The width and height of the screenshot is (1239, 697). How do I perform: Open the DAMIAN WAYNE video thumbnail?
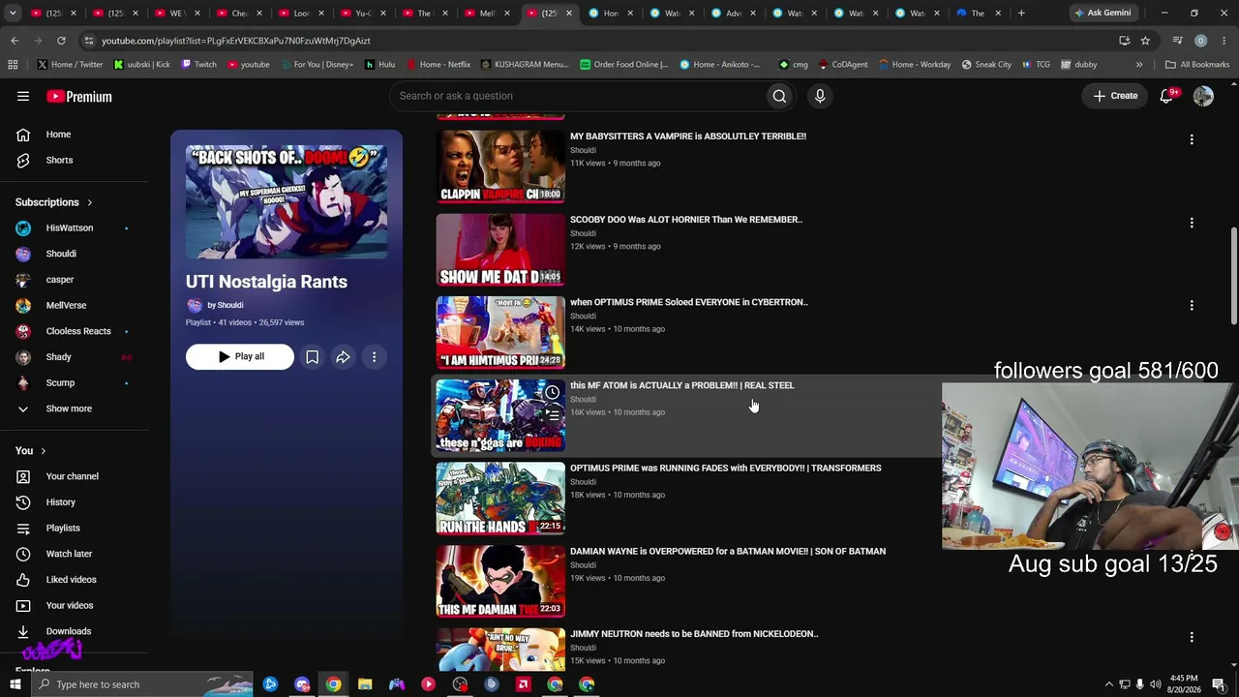(500, 581)
